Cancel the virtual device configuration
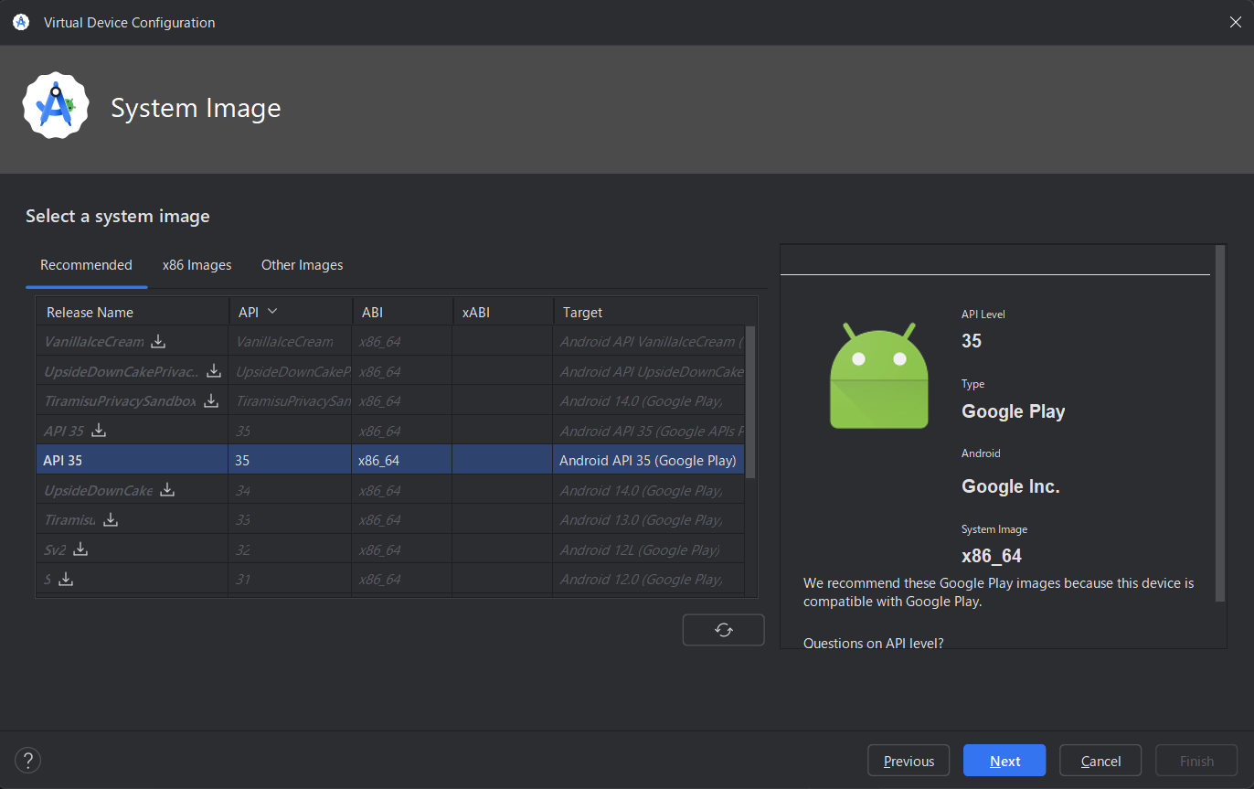 pyautogui.click(x=1100, y=761)
